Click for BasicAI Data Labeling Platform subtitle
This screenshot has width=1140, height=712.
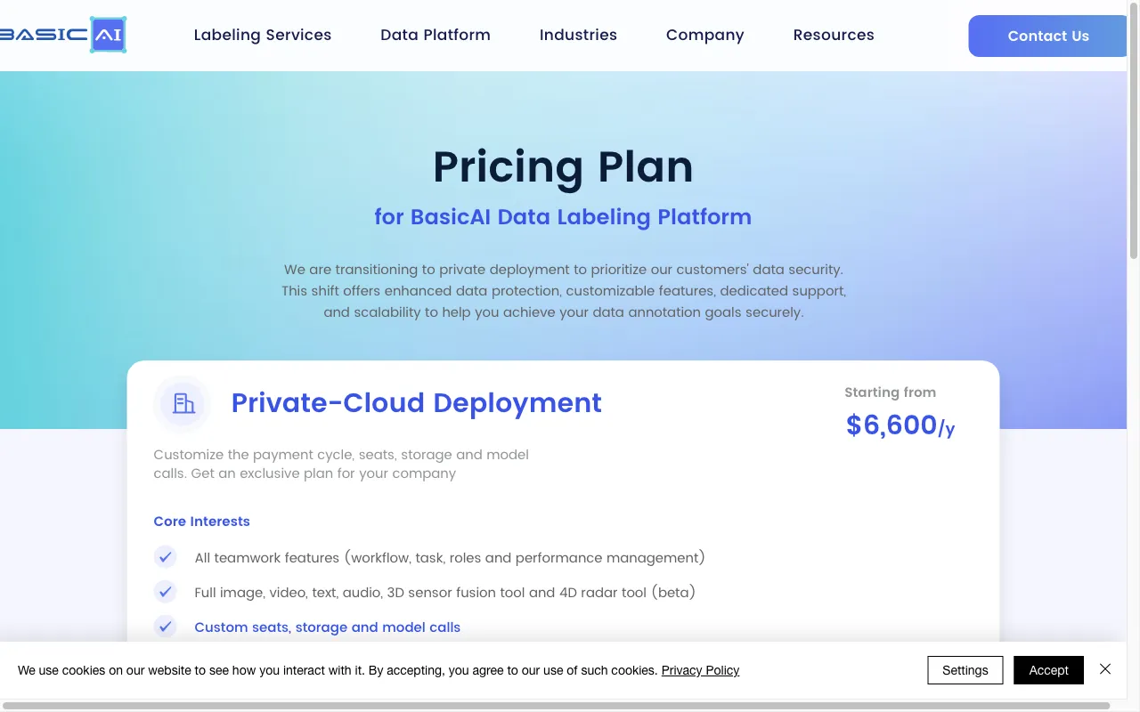click(563, 216)
